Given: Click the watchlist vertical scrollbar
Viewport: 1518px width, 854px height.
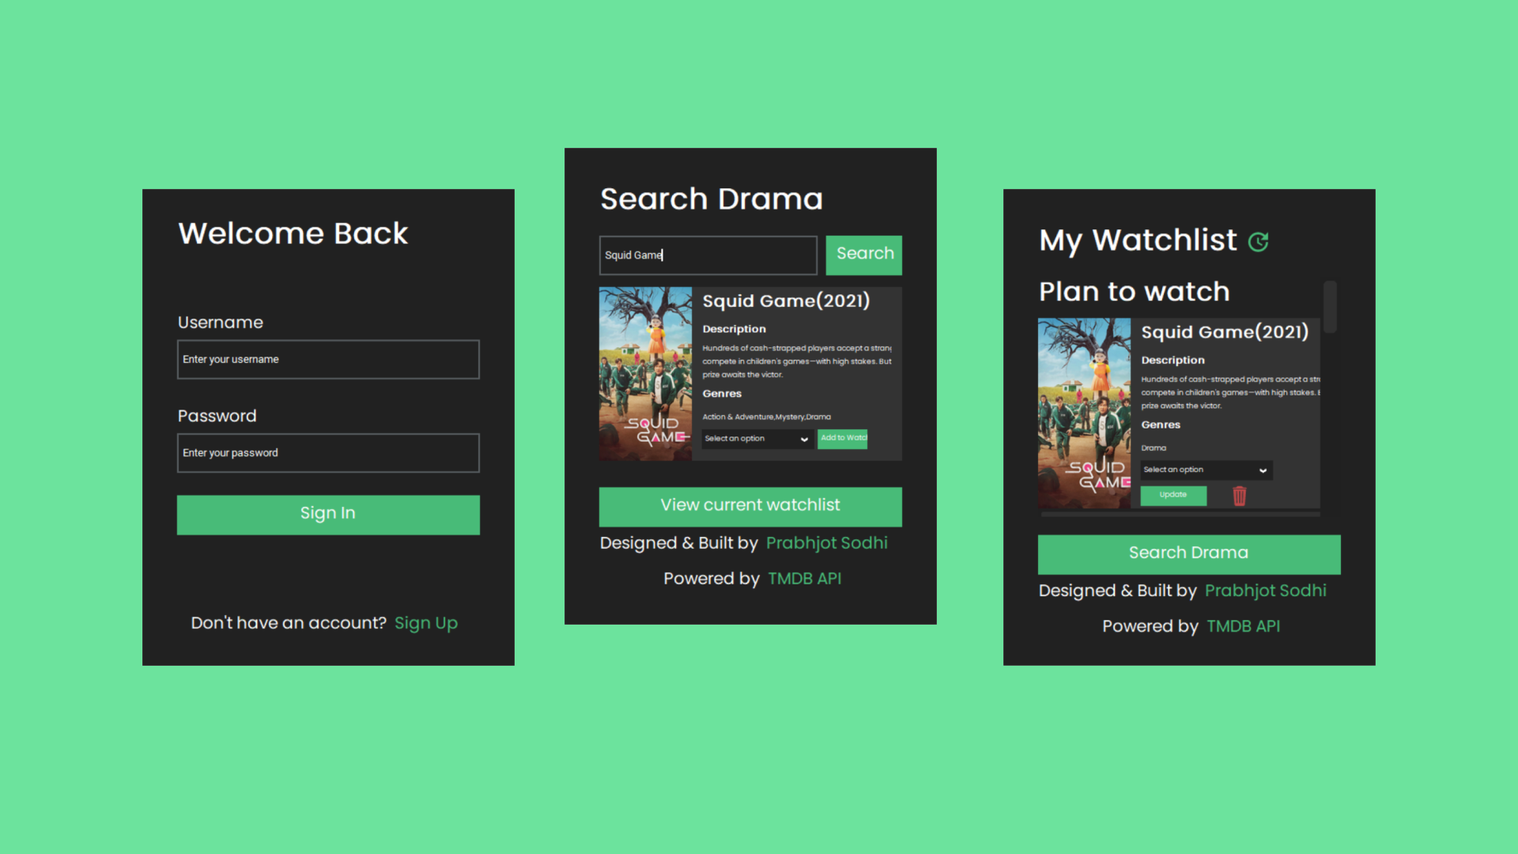Looking at the screenshot, I should [1330, 307].
